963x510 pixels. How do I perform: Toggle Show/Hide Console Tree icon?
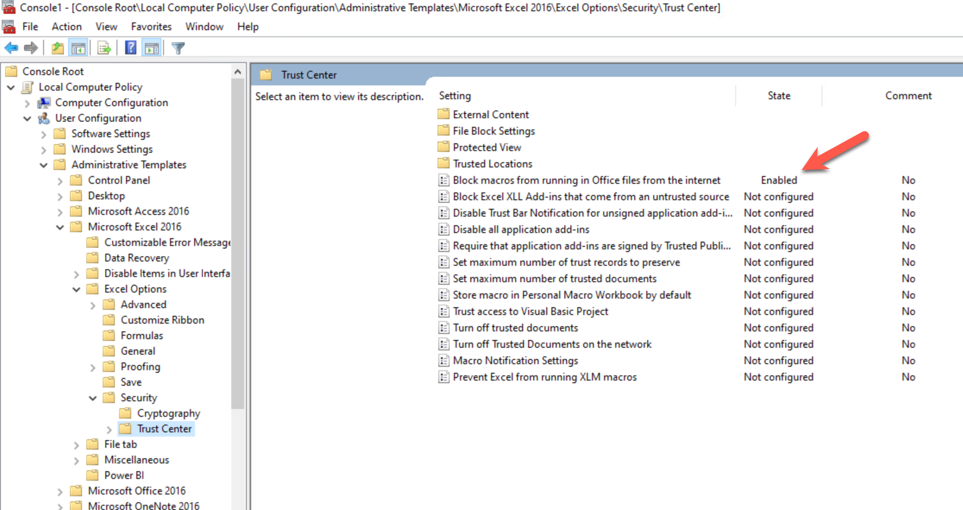pyautogui.click(x=79, y=48)
